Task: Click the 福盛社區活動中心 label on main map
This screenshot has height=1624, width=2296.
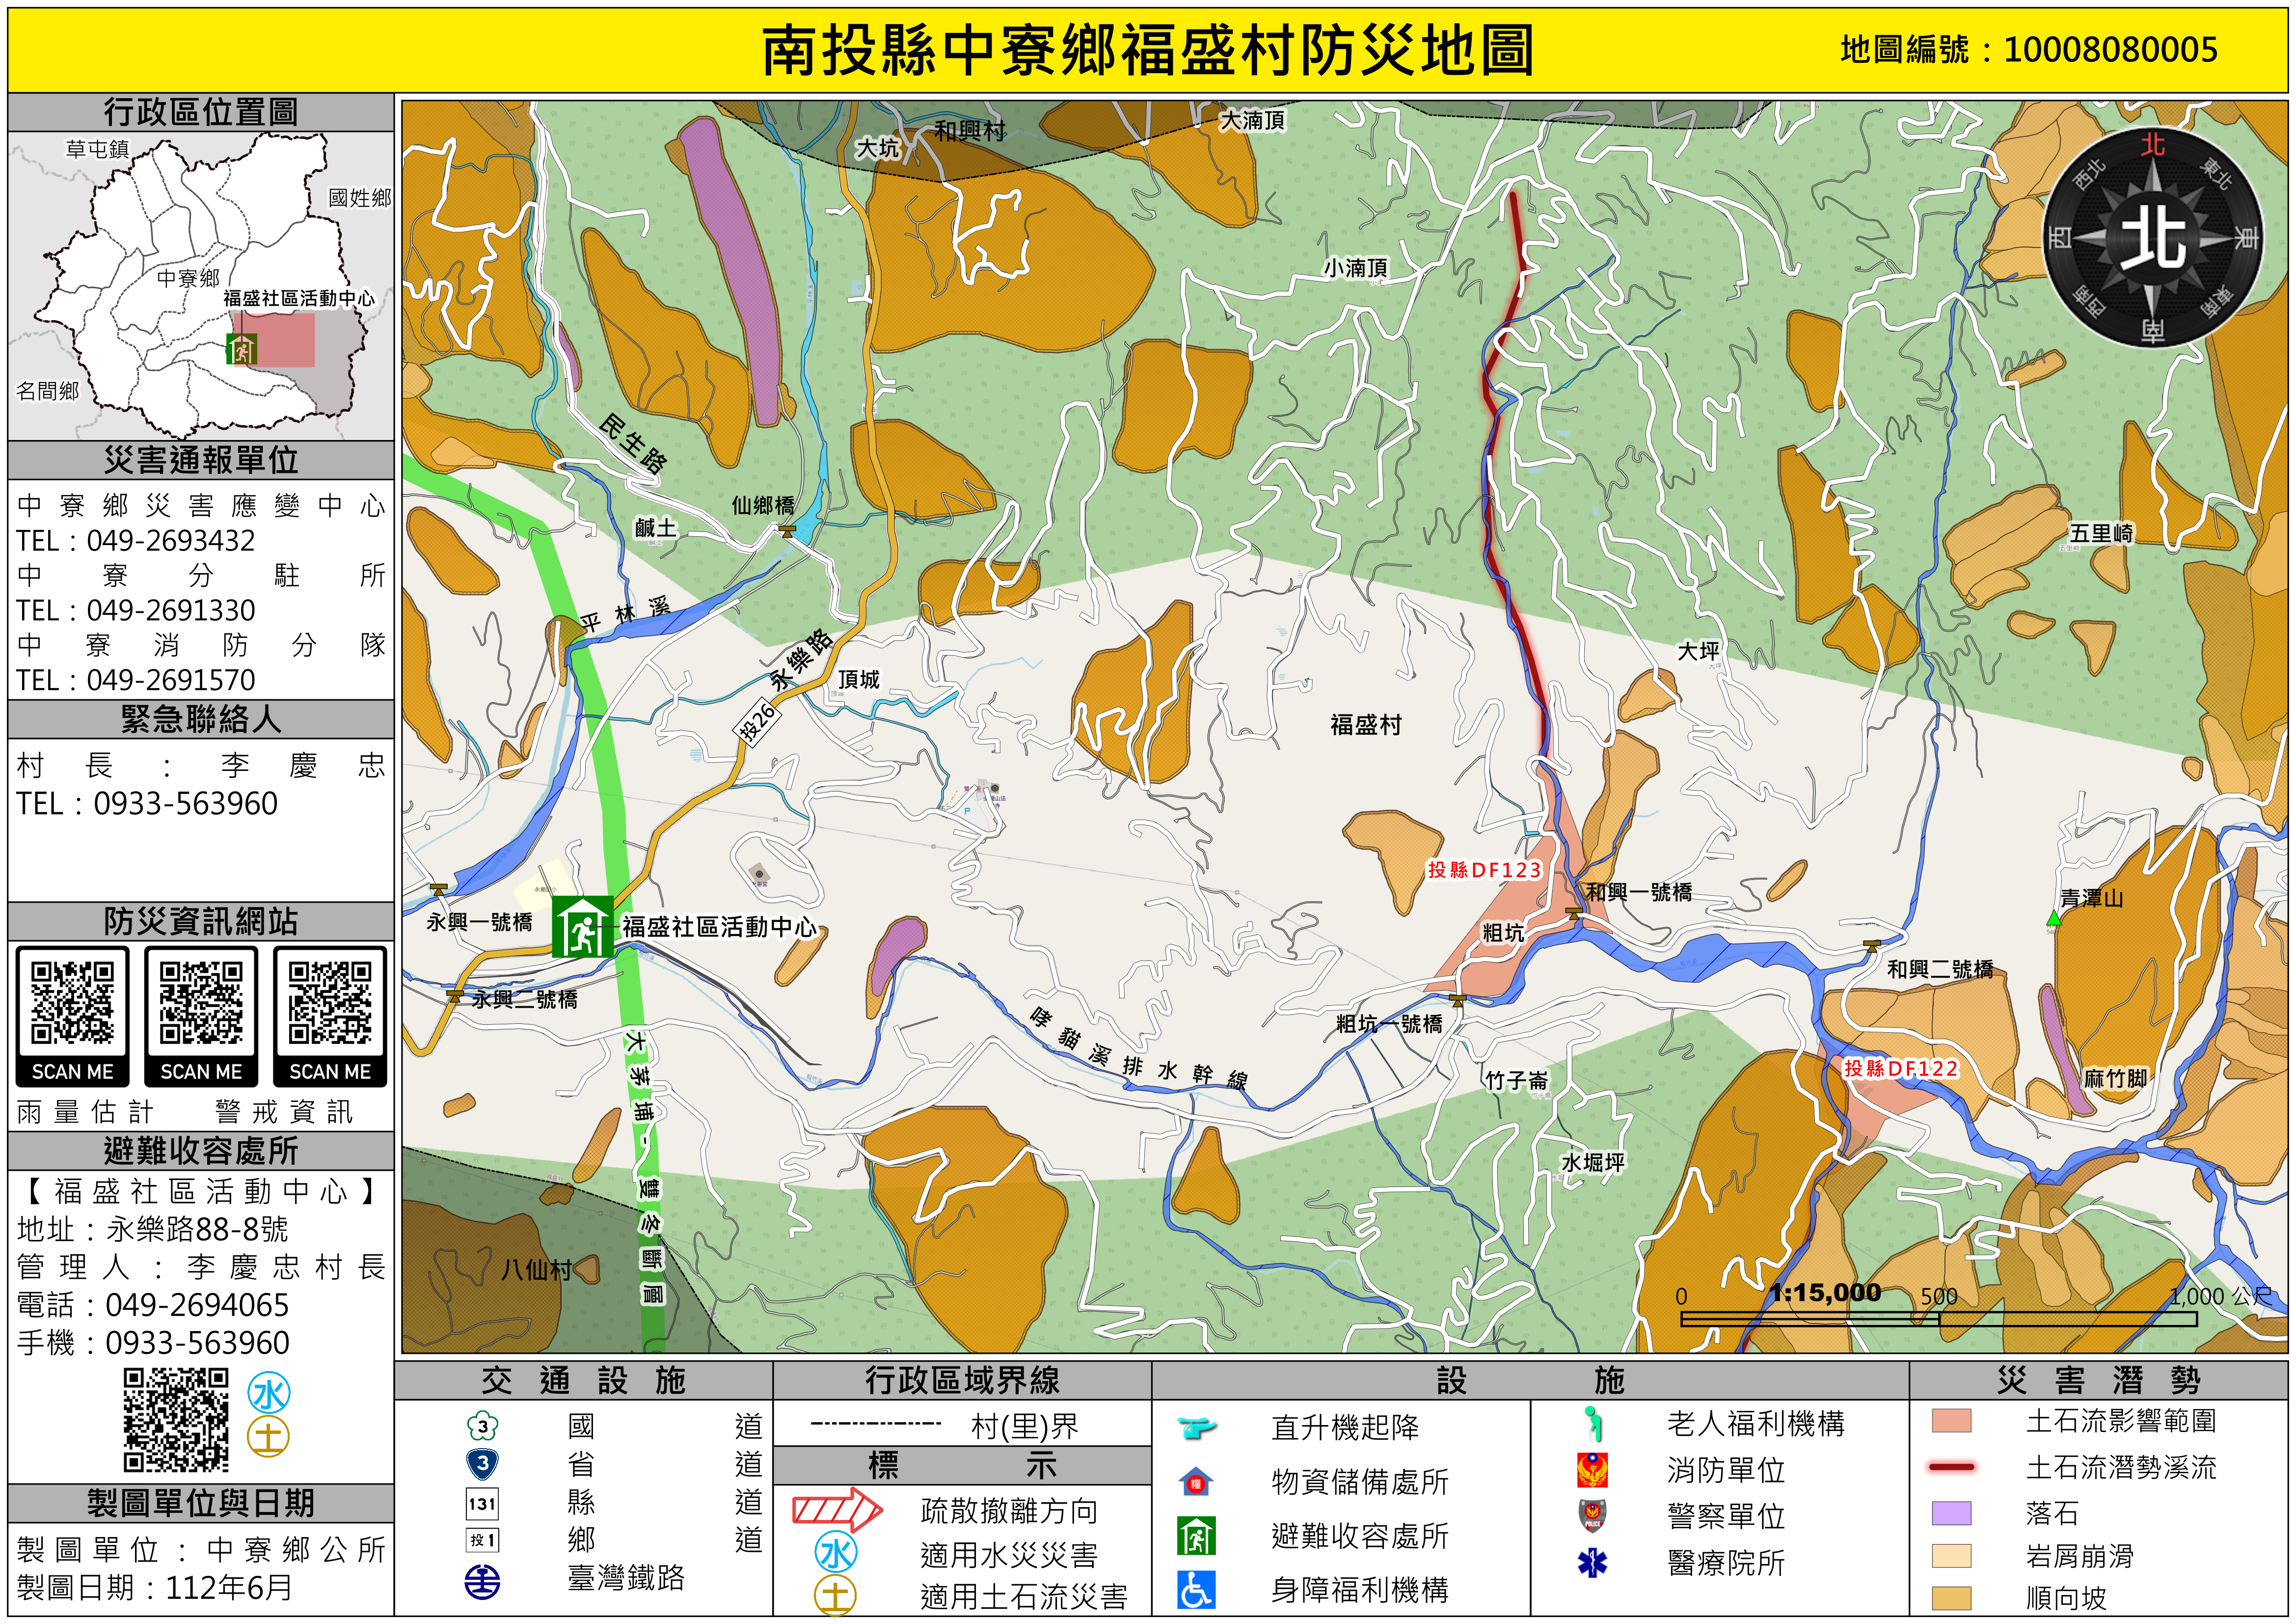Action: point(719,927)
